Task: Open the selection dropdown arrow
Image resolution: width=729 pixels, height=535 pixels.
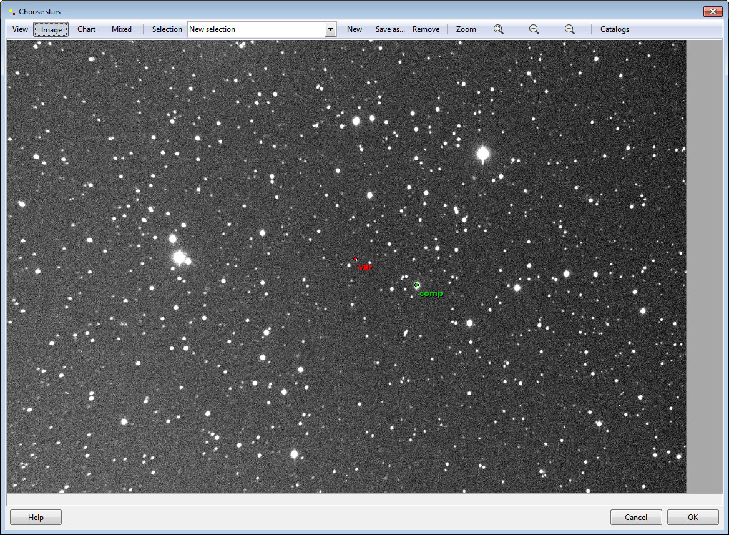Action: (x=330, y=29)
